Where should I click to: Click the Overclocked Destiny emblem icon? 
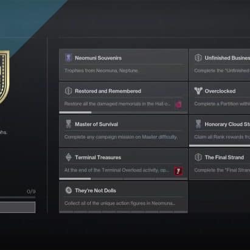tap(198, 91)
